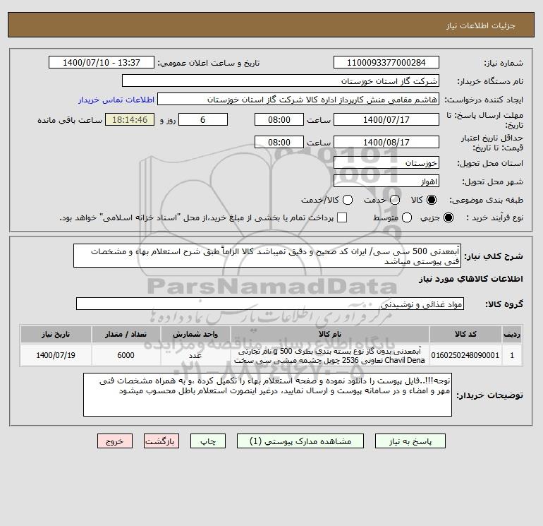Click the section title اطلاعات کالاهای مورد نیاز
The height and width of the screenshot is (526, 543).
[x=471, y=279]
